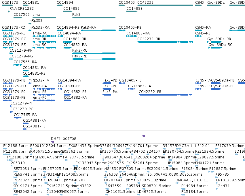Viewport: 245px width, 196px height.
Task: Click the DME1-007E08 BAC clone label
Action: tap(64, 139)
